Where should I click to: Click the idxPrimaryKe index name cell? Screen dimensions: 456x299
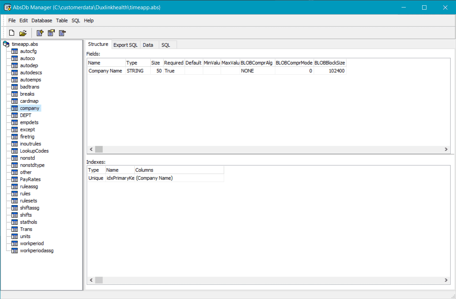tap(120, 178)
